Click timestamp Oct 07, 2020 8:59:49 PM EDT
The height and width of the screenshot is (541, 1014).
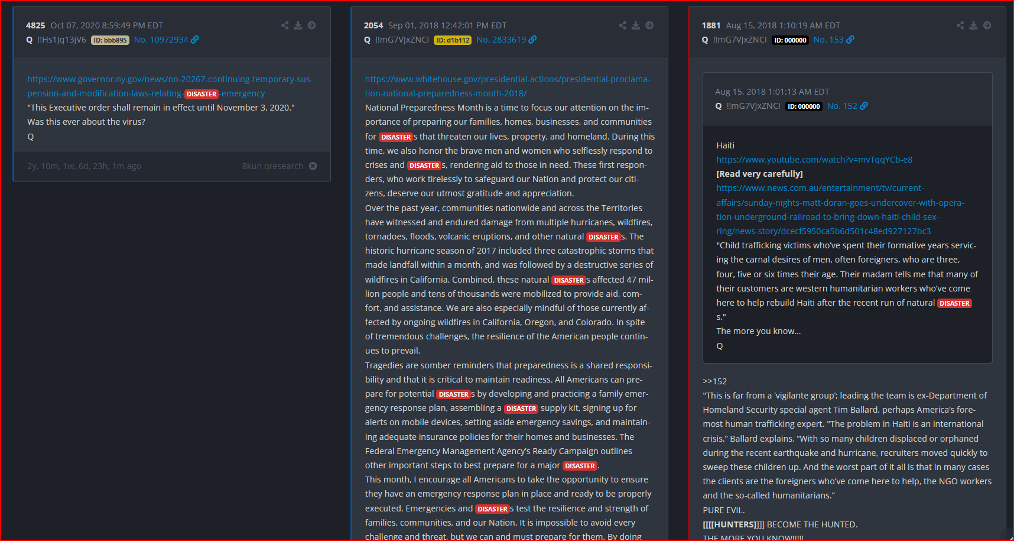[x=107, y=25]
